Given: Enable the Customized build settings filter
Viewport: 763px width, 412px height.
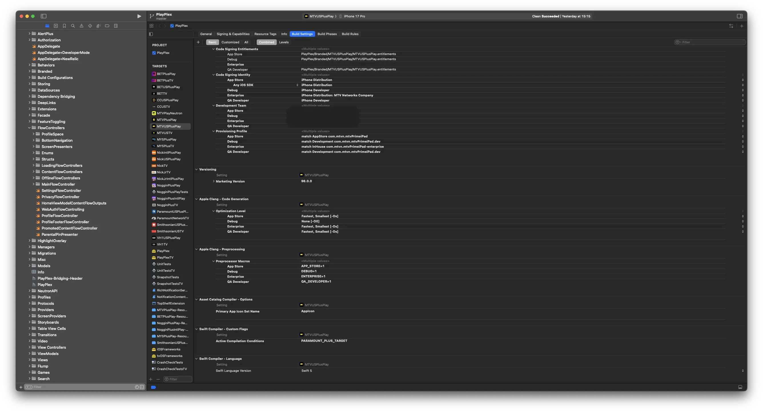Looking at the screenshot, I should (230, 42).
